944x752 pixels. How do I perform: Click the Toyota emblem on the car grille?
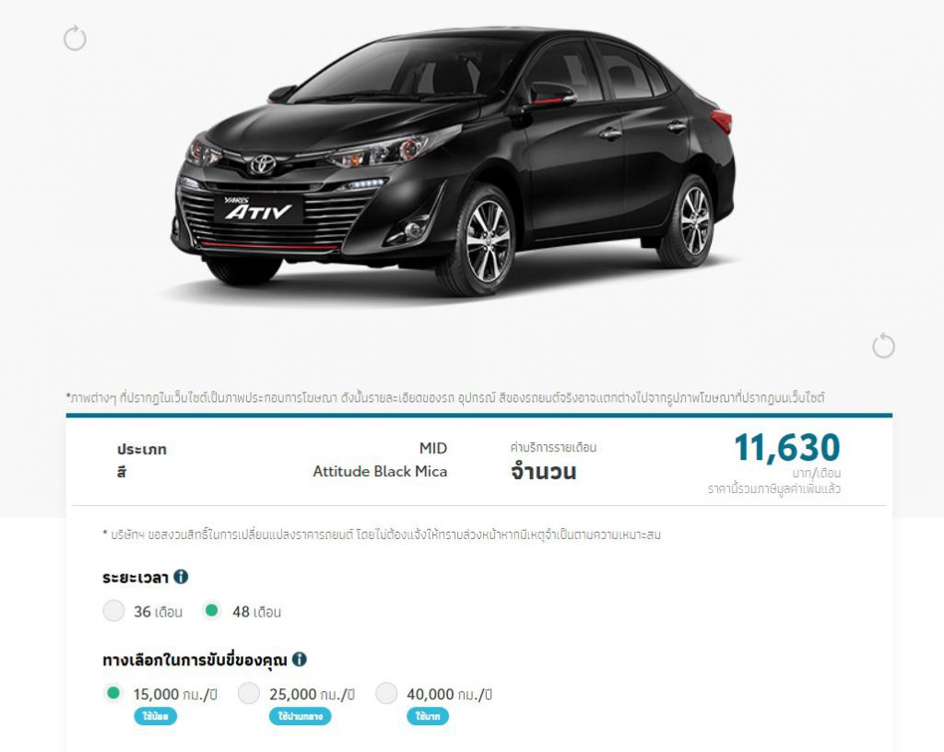coord(263,163)
